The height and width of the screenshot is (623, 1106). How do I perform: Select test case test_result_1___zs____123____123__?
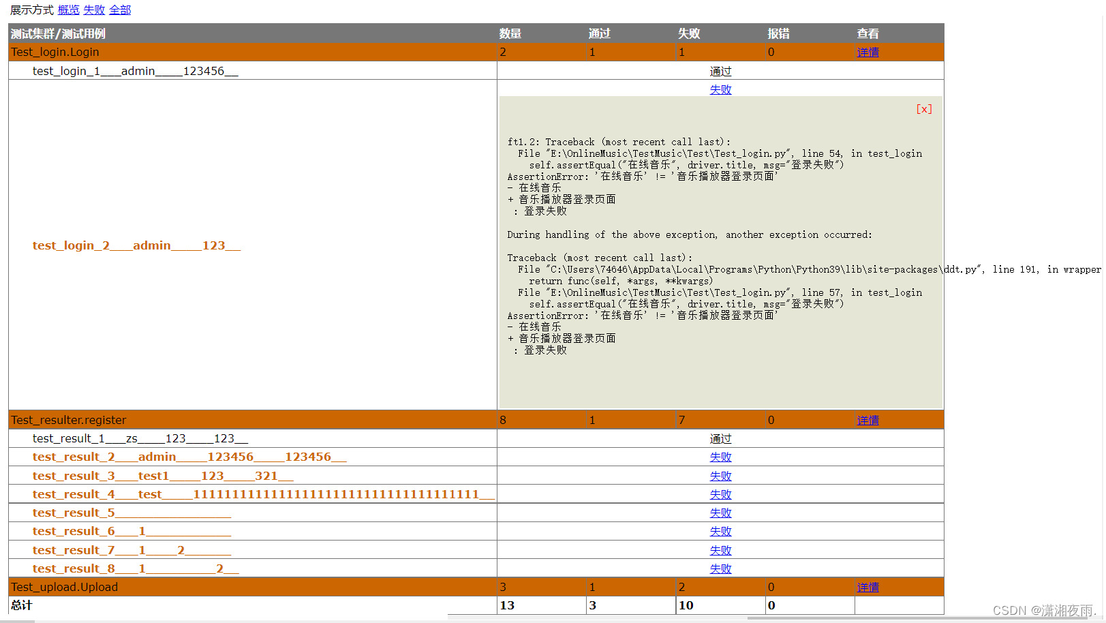point(140,438)
